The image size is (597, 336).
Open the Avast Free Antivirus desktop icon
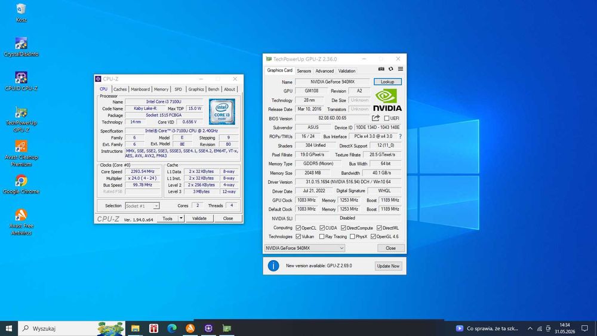[21, 221]
